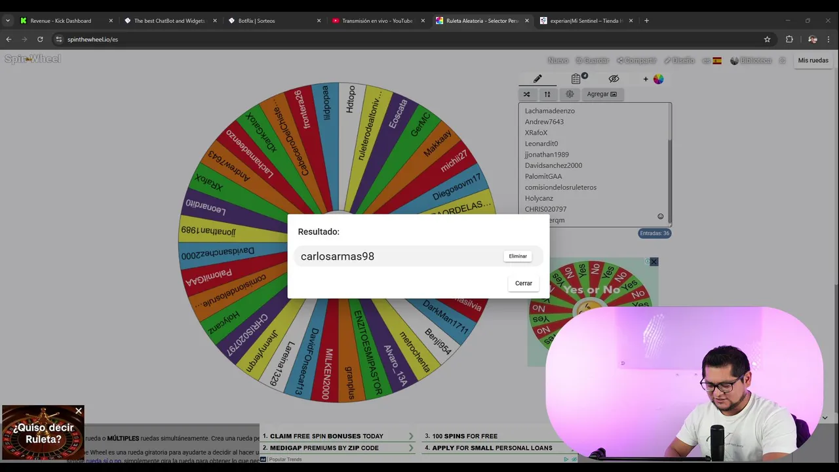
Task: Open 100 Spins for Free ad link
Action: [x=460, y=436]
